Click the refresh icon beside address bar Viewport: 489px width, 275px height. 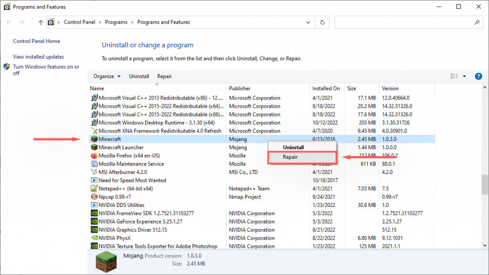click(323, 22)
